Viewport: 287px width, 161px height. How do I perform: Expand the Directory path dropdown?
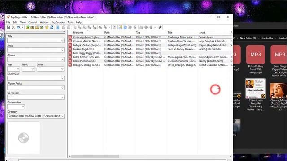tap(62, 116)
